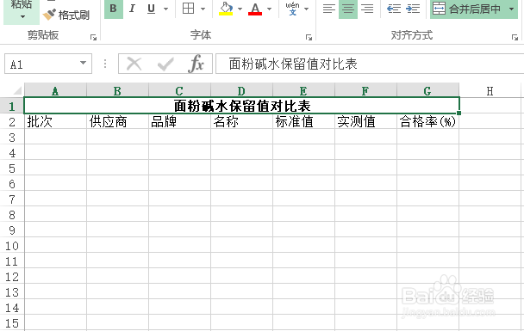The image size is (524, 331).
Task: Apply yellow fill color bucket
Action: click(x=227, y=9)
